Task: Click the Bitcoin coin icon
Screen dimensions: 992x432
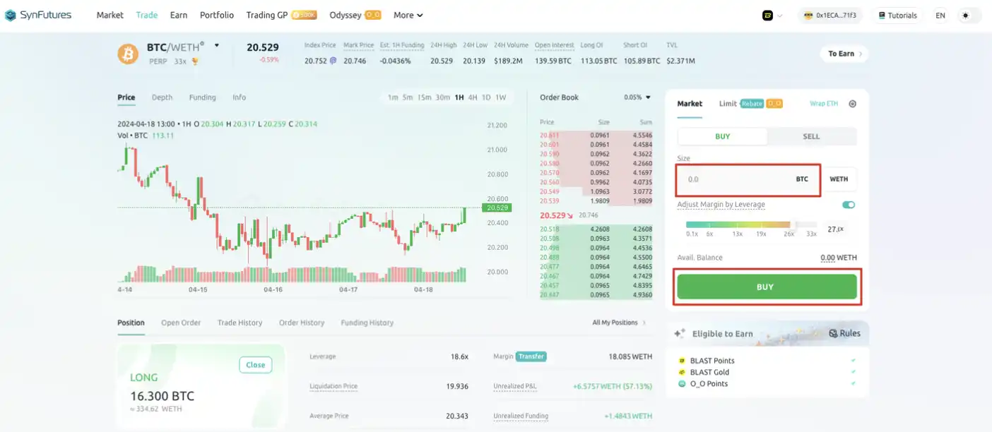Action: [x=128, y=54]
